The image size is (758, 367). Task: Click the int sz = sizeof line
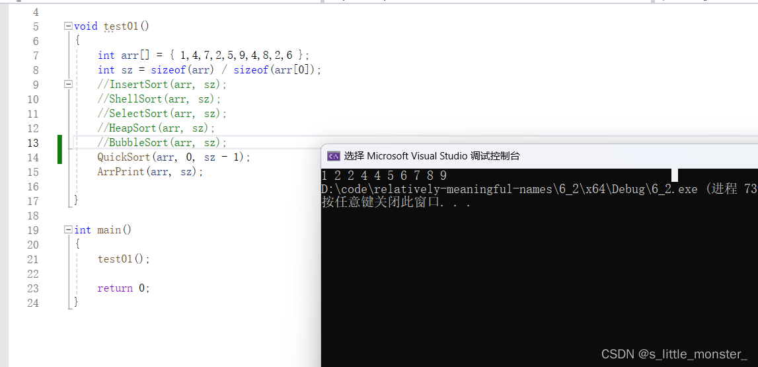pos(209,69)
